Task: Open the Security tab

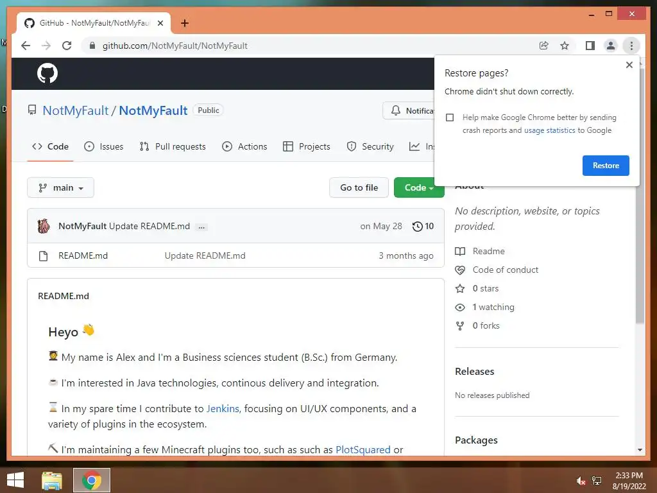Action: pos(370,147)
